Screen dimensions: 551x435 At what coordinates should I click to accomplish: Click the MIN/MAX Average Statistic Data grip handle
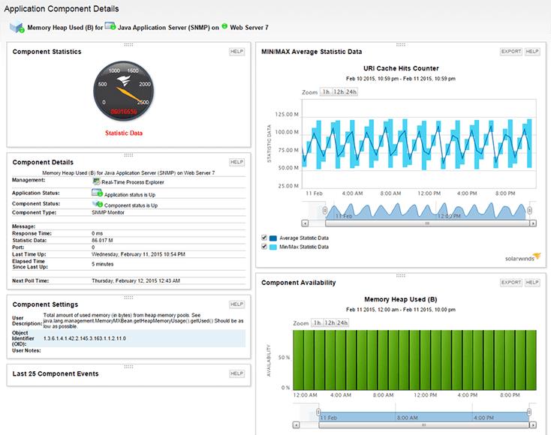[x=401, y=44]
